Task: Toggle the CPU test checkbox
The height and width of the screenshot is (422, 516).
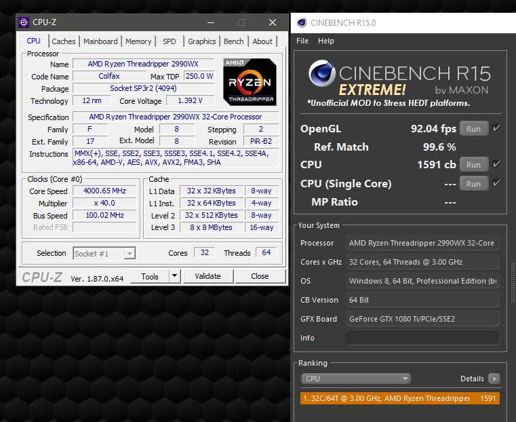Action: (496, 164)
